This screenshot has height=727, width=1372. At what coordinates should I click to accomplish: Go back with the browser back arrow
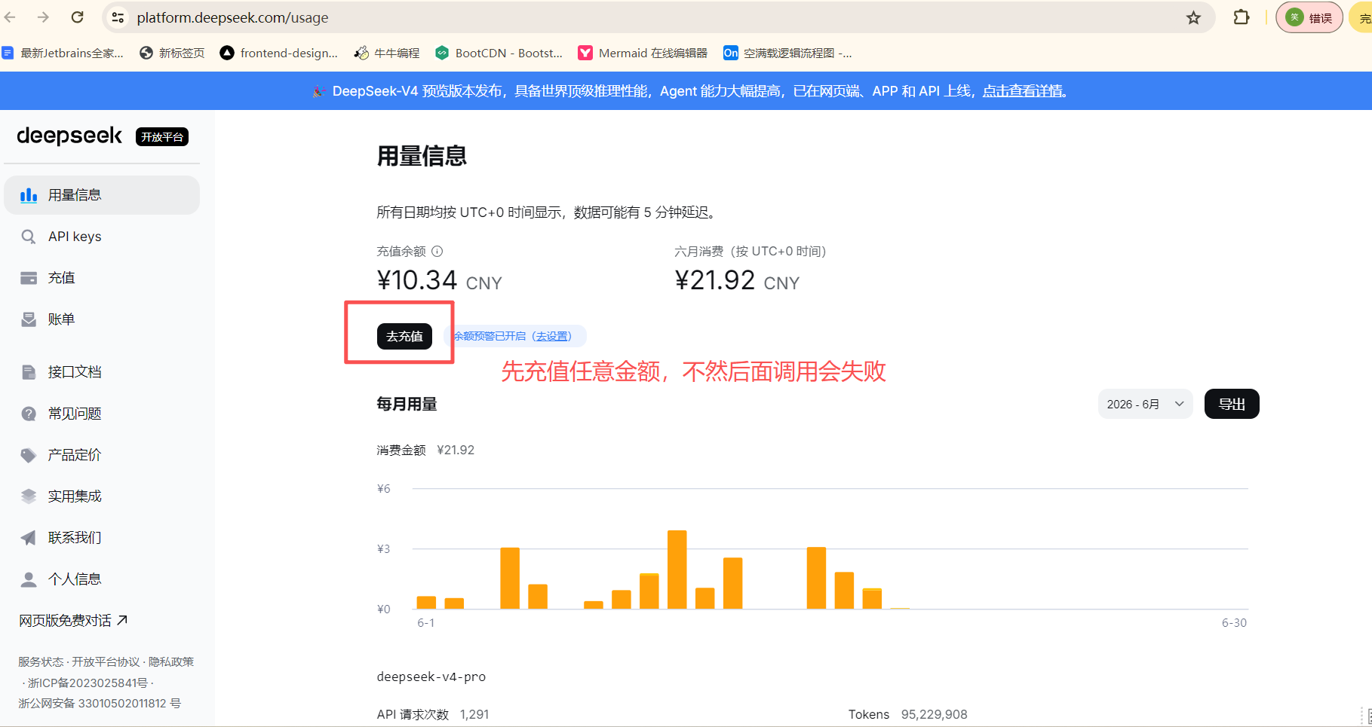[10, 17]
